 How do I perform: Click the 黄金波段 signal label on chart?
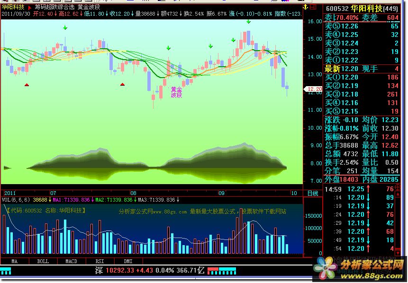point(176,92)
